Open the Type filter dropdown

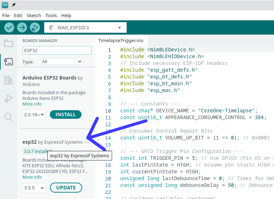62,61
